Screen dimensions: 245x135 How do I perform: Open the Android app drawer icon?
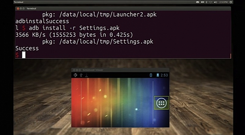tap(161, 103)
